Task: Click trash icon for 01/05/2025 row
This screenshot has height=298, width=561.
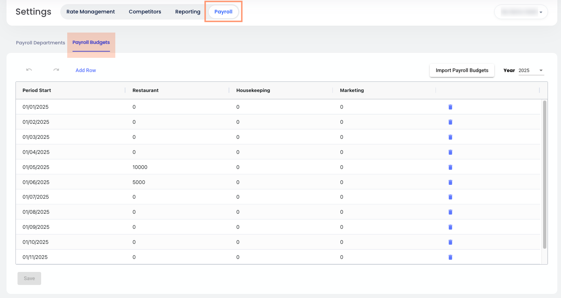Action: click(x=450, y=167)
